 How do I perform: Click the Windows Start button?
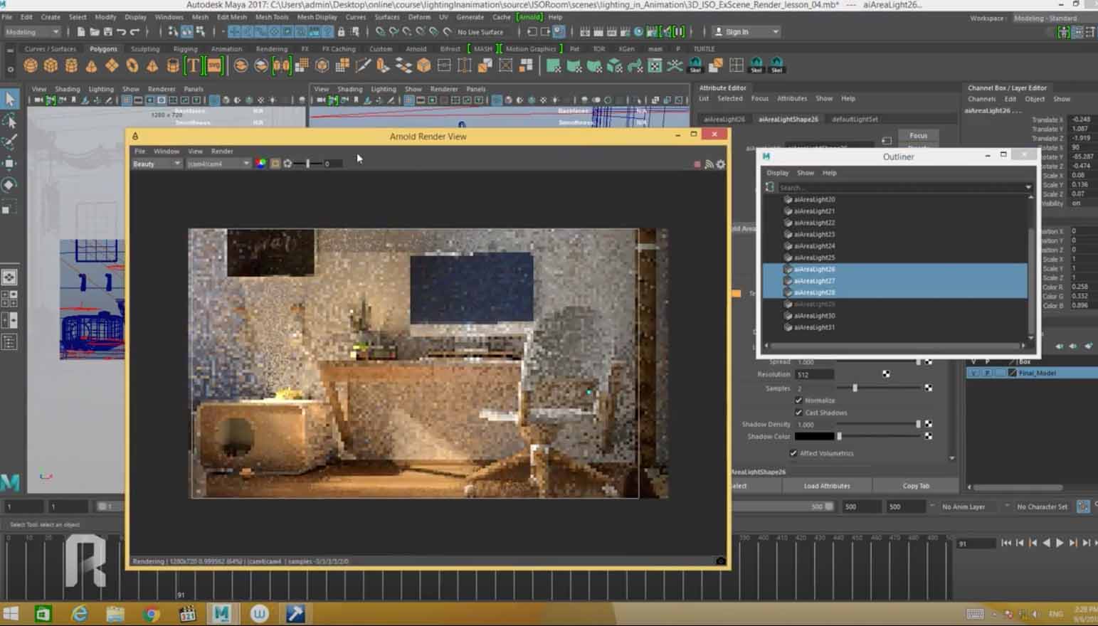pos(10,613)
